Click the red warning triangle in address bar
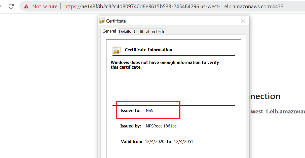 point(27,6)
